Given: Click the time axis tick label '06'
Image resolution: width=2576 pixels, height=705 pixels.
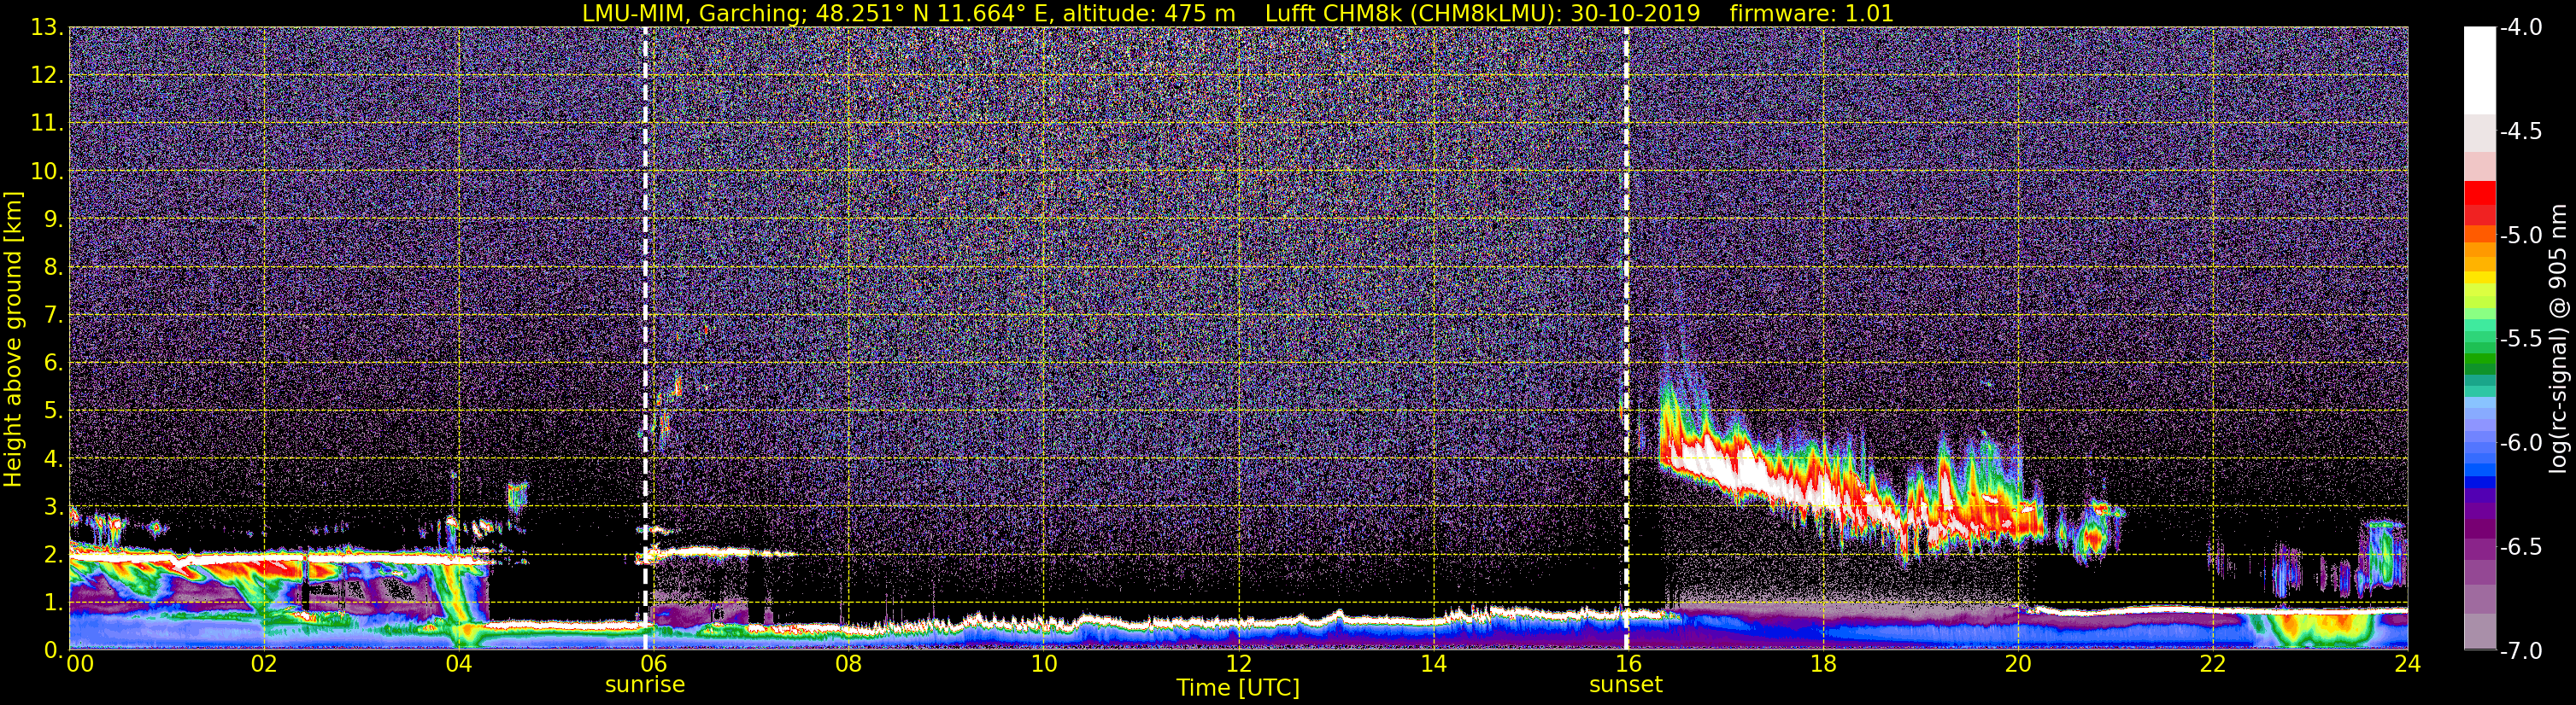Looking at the screenshot, I should (x=654, y=664).
